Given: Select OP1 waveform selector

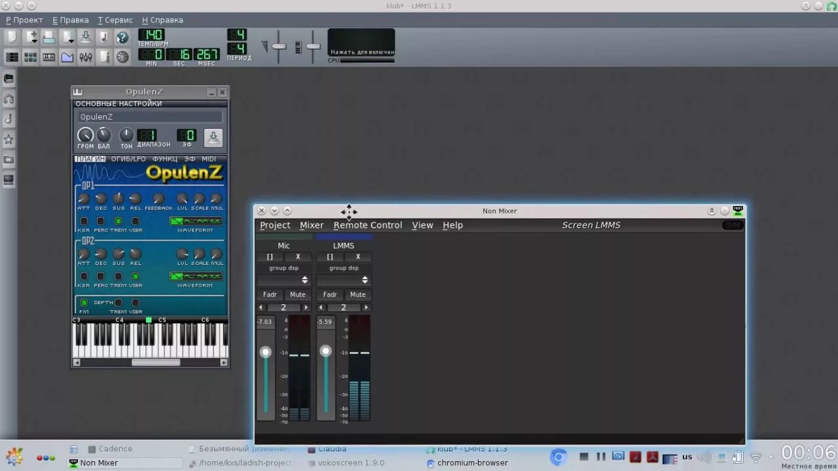Looking at the screenshot, I should click(196, 221).
